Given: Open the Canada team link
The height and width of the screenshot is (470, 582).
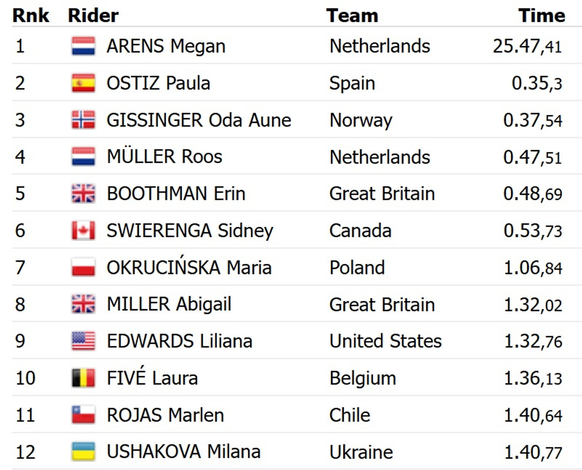Looking at the screenshot, I should 360,230.
